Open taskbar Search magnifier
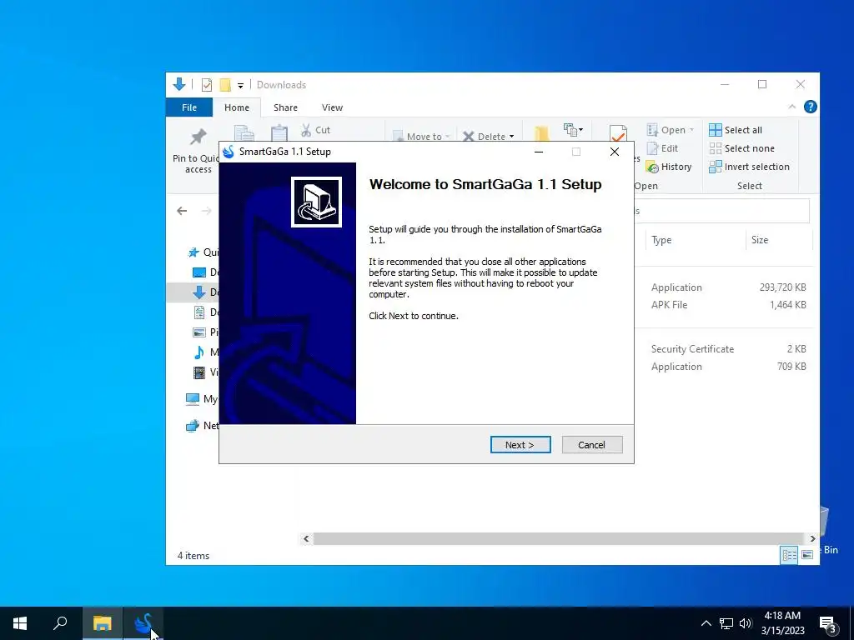This screenshot has width=854, height=640. click(60, 623)
